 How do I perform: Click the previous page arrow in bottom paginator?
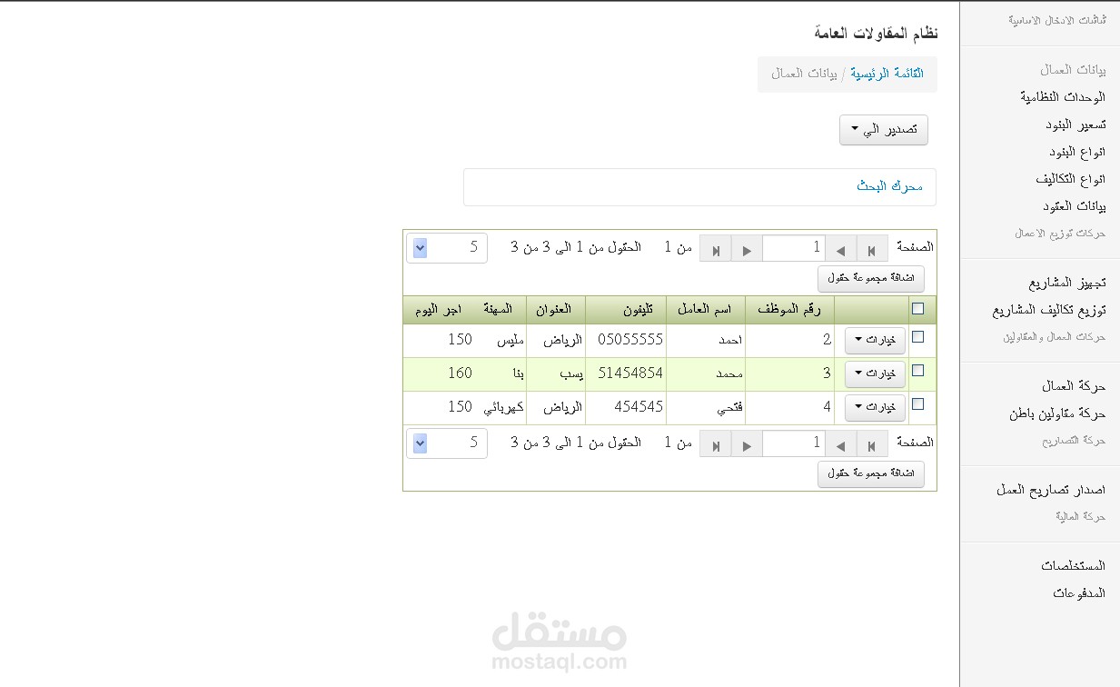840,443
